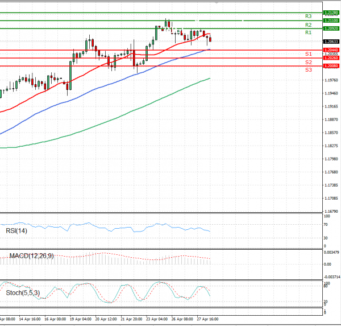The height and width of the screenshot is (326, 341).
Task: Click the MACD -0.003714 scale value
Action: (332, 277)
